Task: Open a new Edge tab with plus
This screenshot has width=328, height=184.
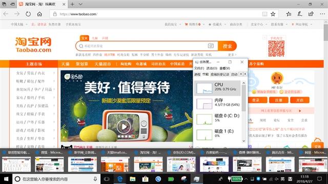Action: pos(72,4)
